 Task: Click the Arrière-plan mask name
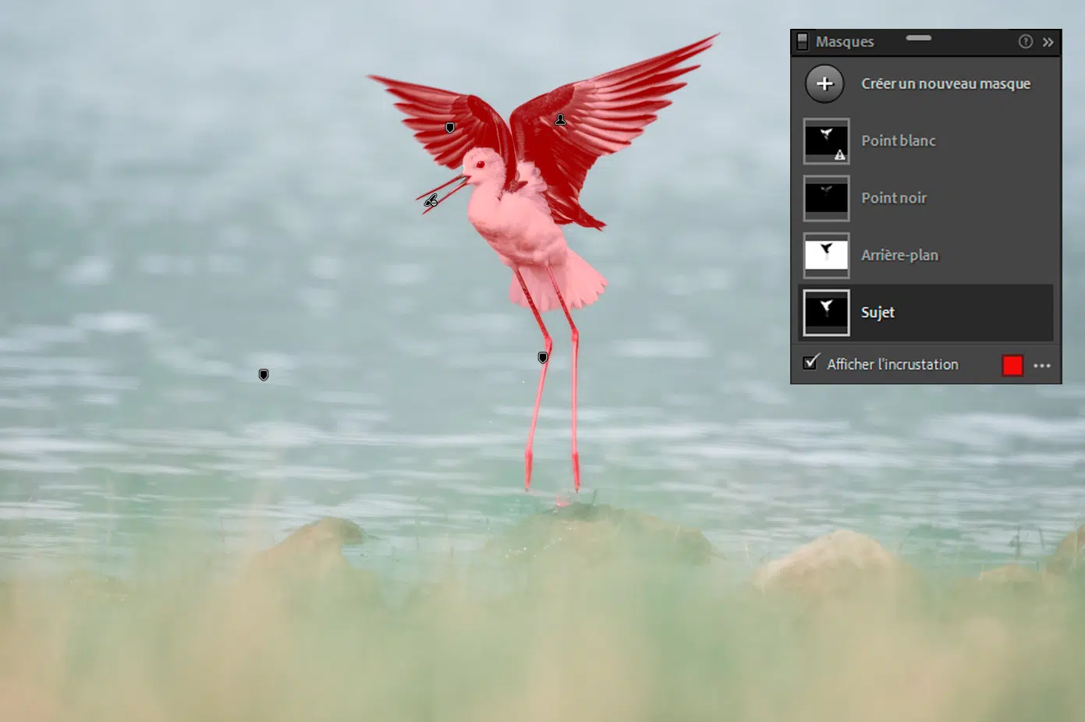pyautogui.click(x=899, y=255)
